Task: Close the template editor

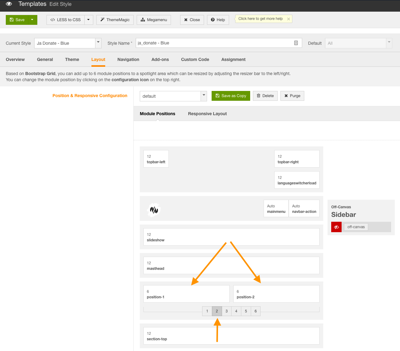Action: tap(192, 20)
